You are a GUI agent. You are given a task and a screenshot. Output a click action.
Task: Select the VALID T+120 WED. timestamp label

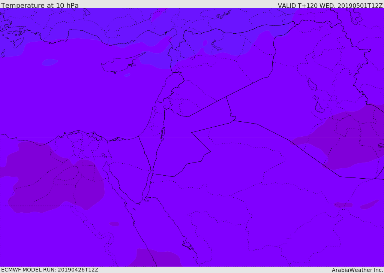click(330, 5)
